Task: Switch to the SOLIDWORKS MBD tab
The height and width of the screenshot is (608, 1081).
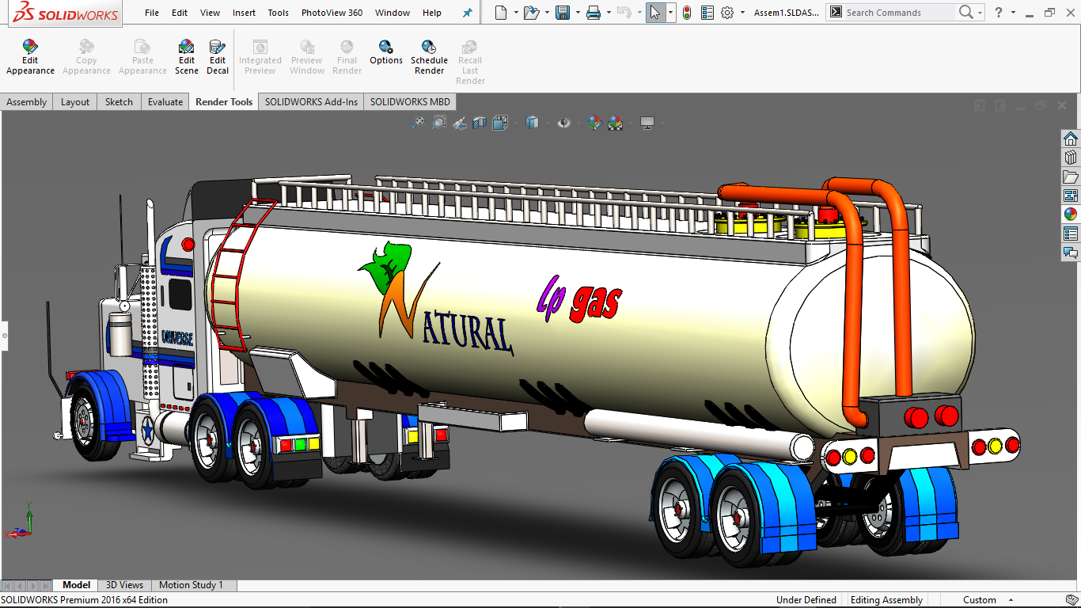Action: click(410, 101)
